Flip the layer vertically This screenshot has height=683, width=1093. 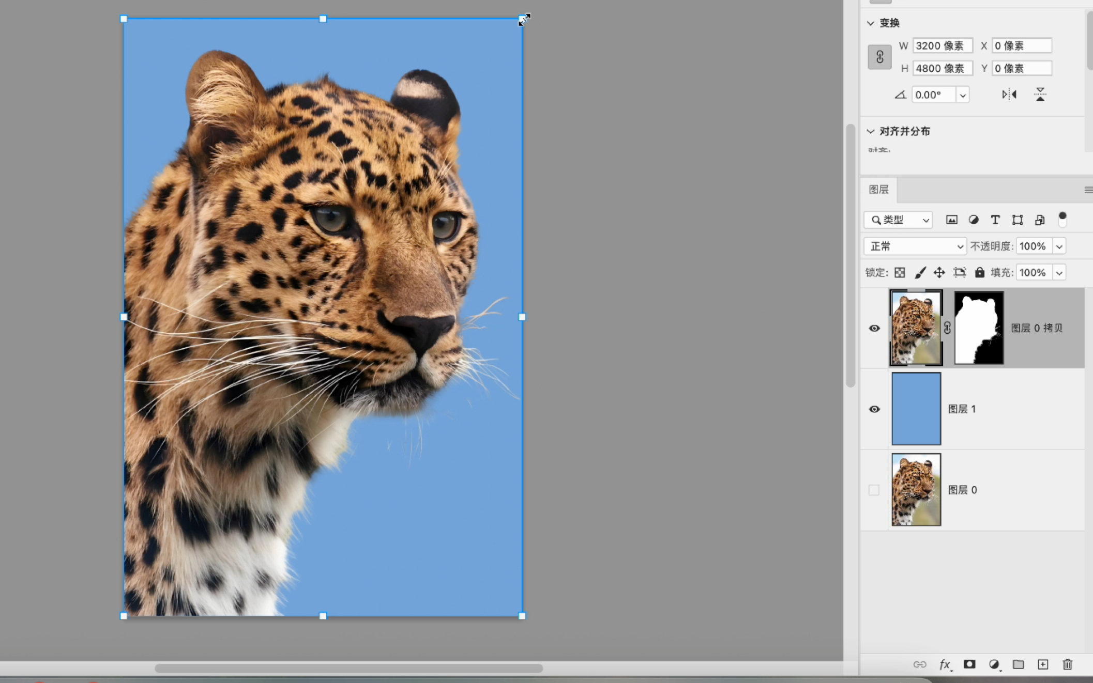click(1040, 95)
